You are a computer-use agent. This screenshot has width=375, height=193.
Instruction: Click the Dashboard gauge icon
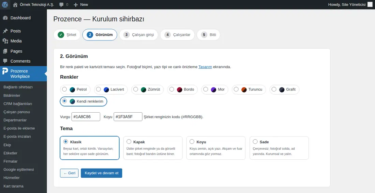[5, 18]
